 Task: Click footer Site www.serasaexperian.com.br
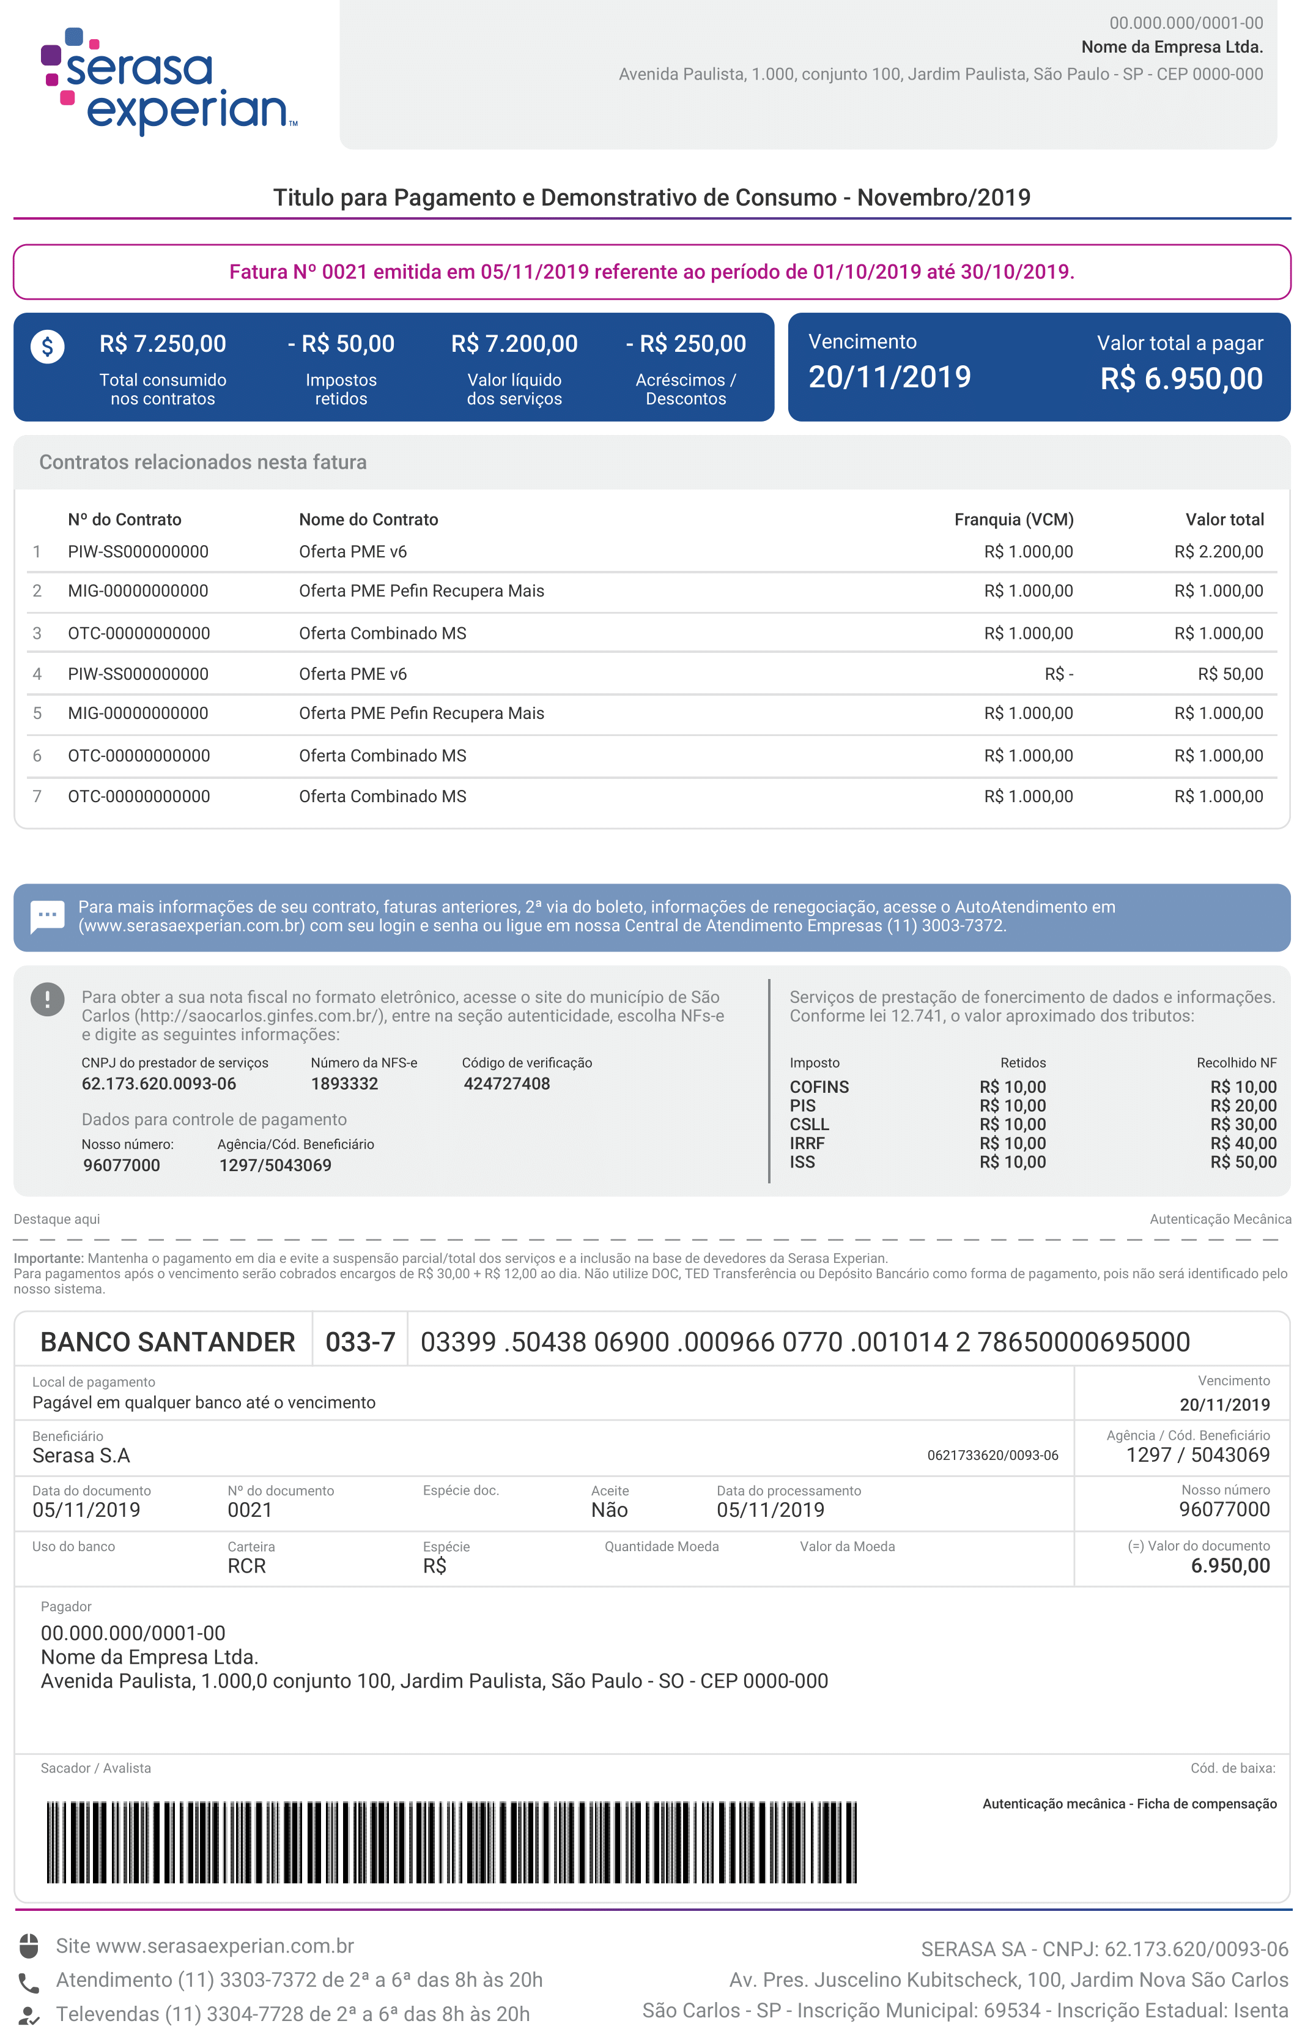coord(205,1946)
